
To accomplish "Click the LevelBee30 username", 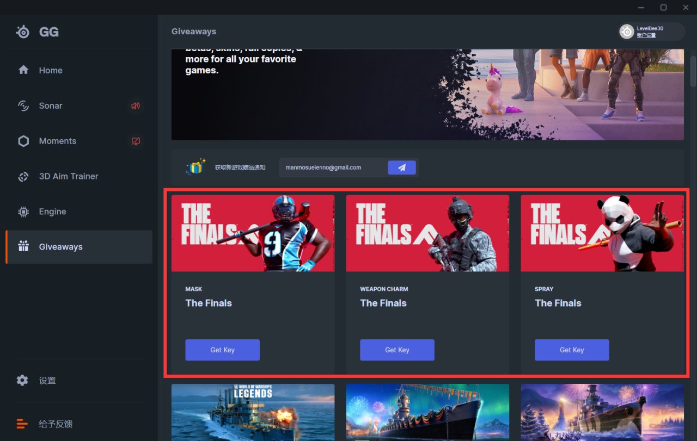I will click(x=650, y=28).
